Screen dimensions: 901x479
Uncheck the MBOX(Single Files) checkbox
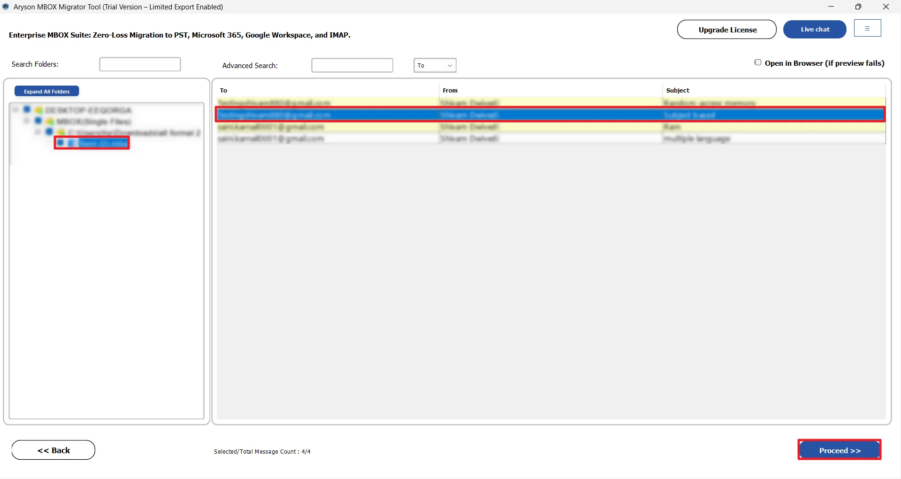[38, 121]
